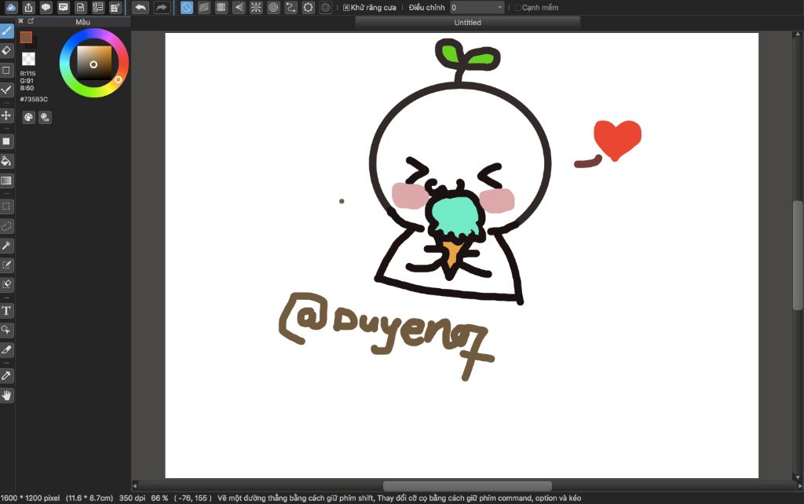Image resolution: width=804 pixels, height=504 pixels.
Task: Enable radial snap
Action: coord(256,7)
